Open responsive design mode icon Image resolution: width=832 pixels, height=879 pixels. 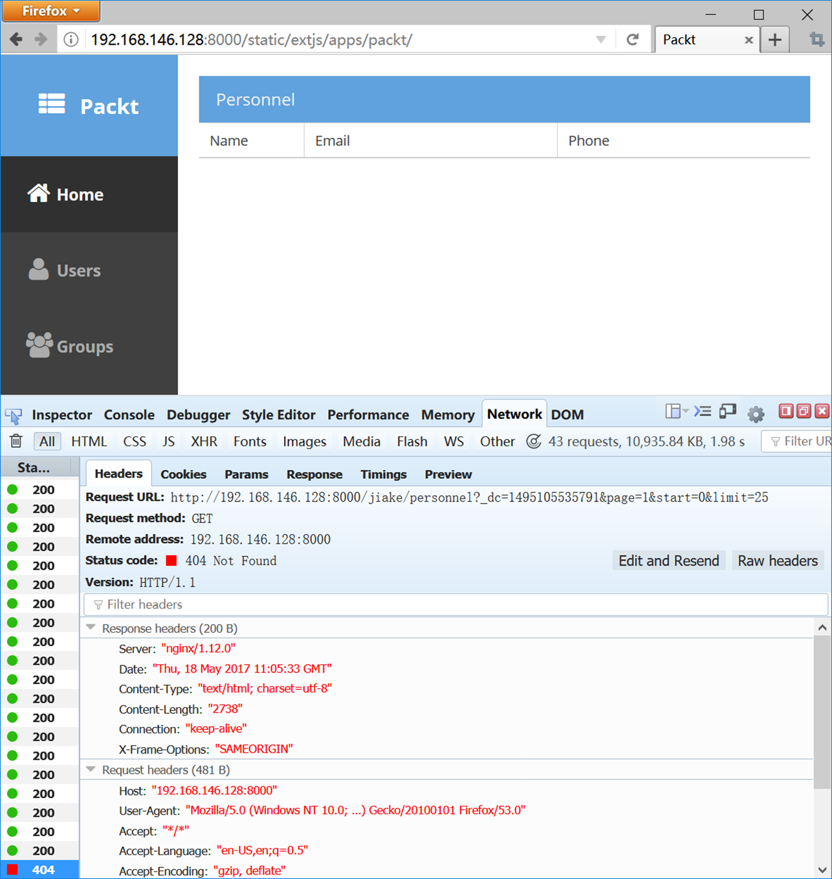click(728, 412)
